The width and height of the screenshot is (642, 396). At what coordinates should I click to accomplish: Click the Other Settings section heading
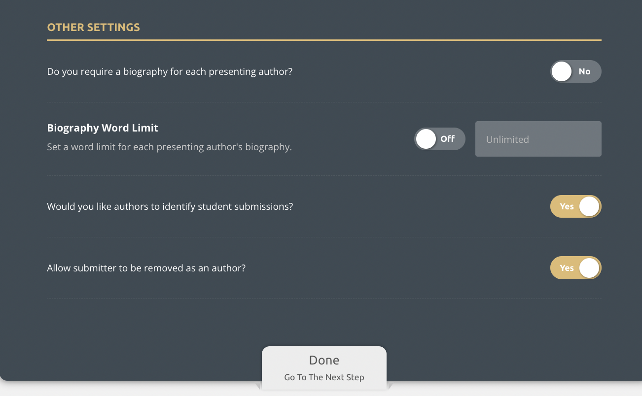point(93,27)
